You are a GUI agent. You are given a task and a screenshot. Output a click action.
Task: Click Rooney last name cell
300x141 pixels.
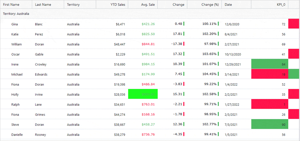tap(40, 135)
